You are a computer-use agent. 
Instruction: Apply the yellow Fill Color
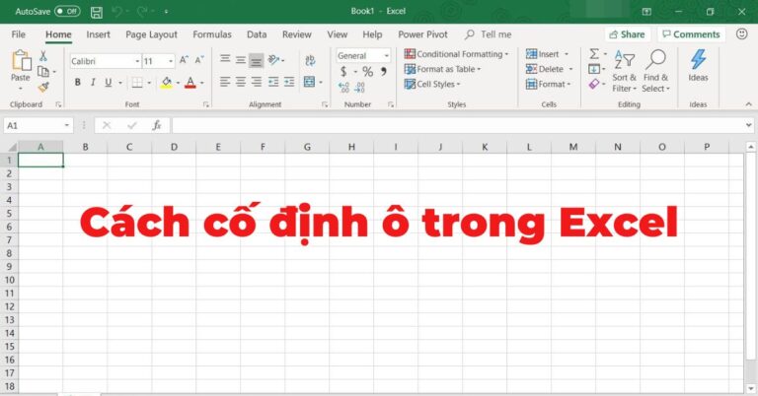pyautogui.click(x=166, y=83)
